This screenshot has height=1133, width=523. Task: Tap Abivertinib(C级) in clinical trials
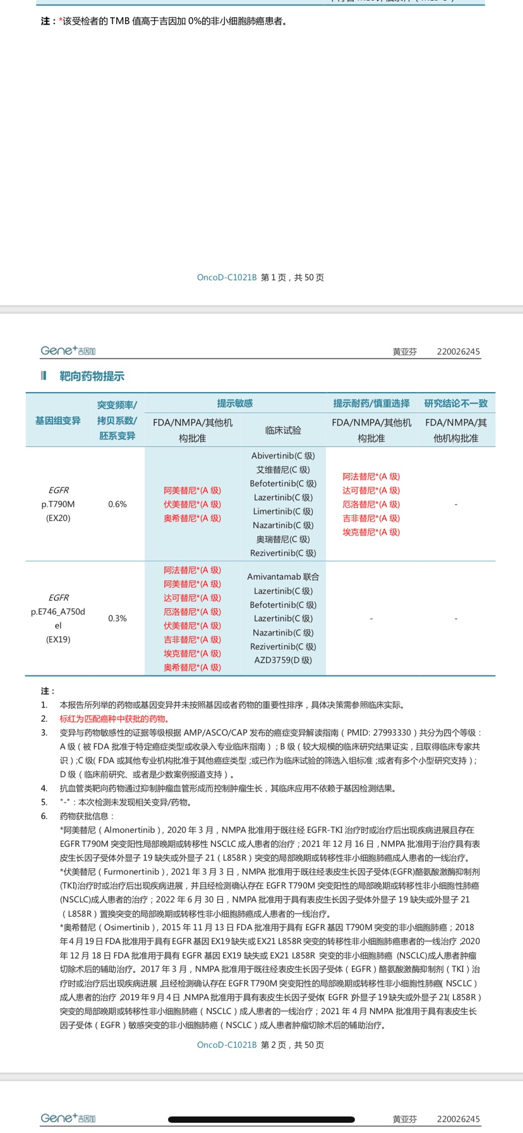pyautogui.click(x=283, y=455)
